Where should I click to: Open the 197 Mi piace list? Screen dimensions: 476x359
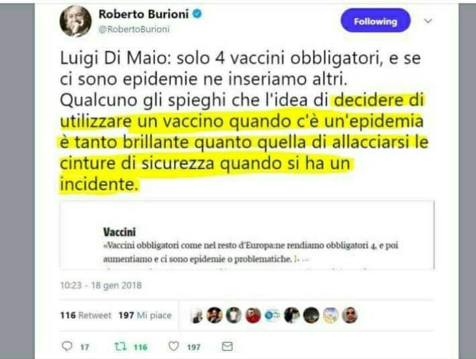coord(145,316)
